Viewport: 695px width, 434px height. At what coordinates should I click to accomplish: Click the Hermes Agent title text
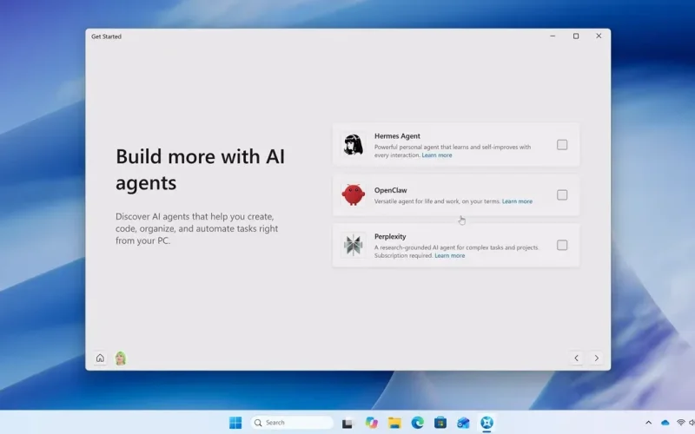397,136
